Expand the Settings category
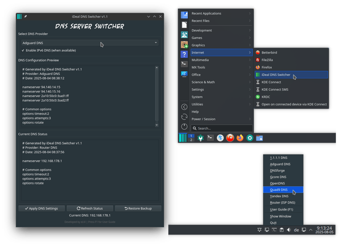The height and width of the screenshot is (246, 345). pos(221,89)
